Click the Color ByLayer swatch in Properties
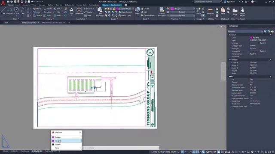Viewport: 275px width, 154px height. click(x=251, y=38)
